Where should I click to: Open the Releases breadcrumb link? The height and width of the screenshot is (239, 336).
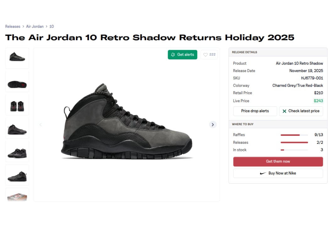pos(13,26)
